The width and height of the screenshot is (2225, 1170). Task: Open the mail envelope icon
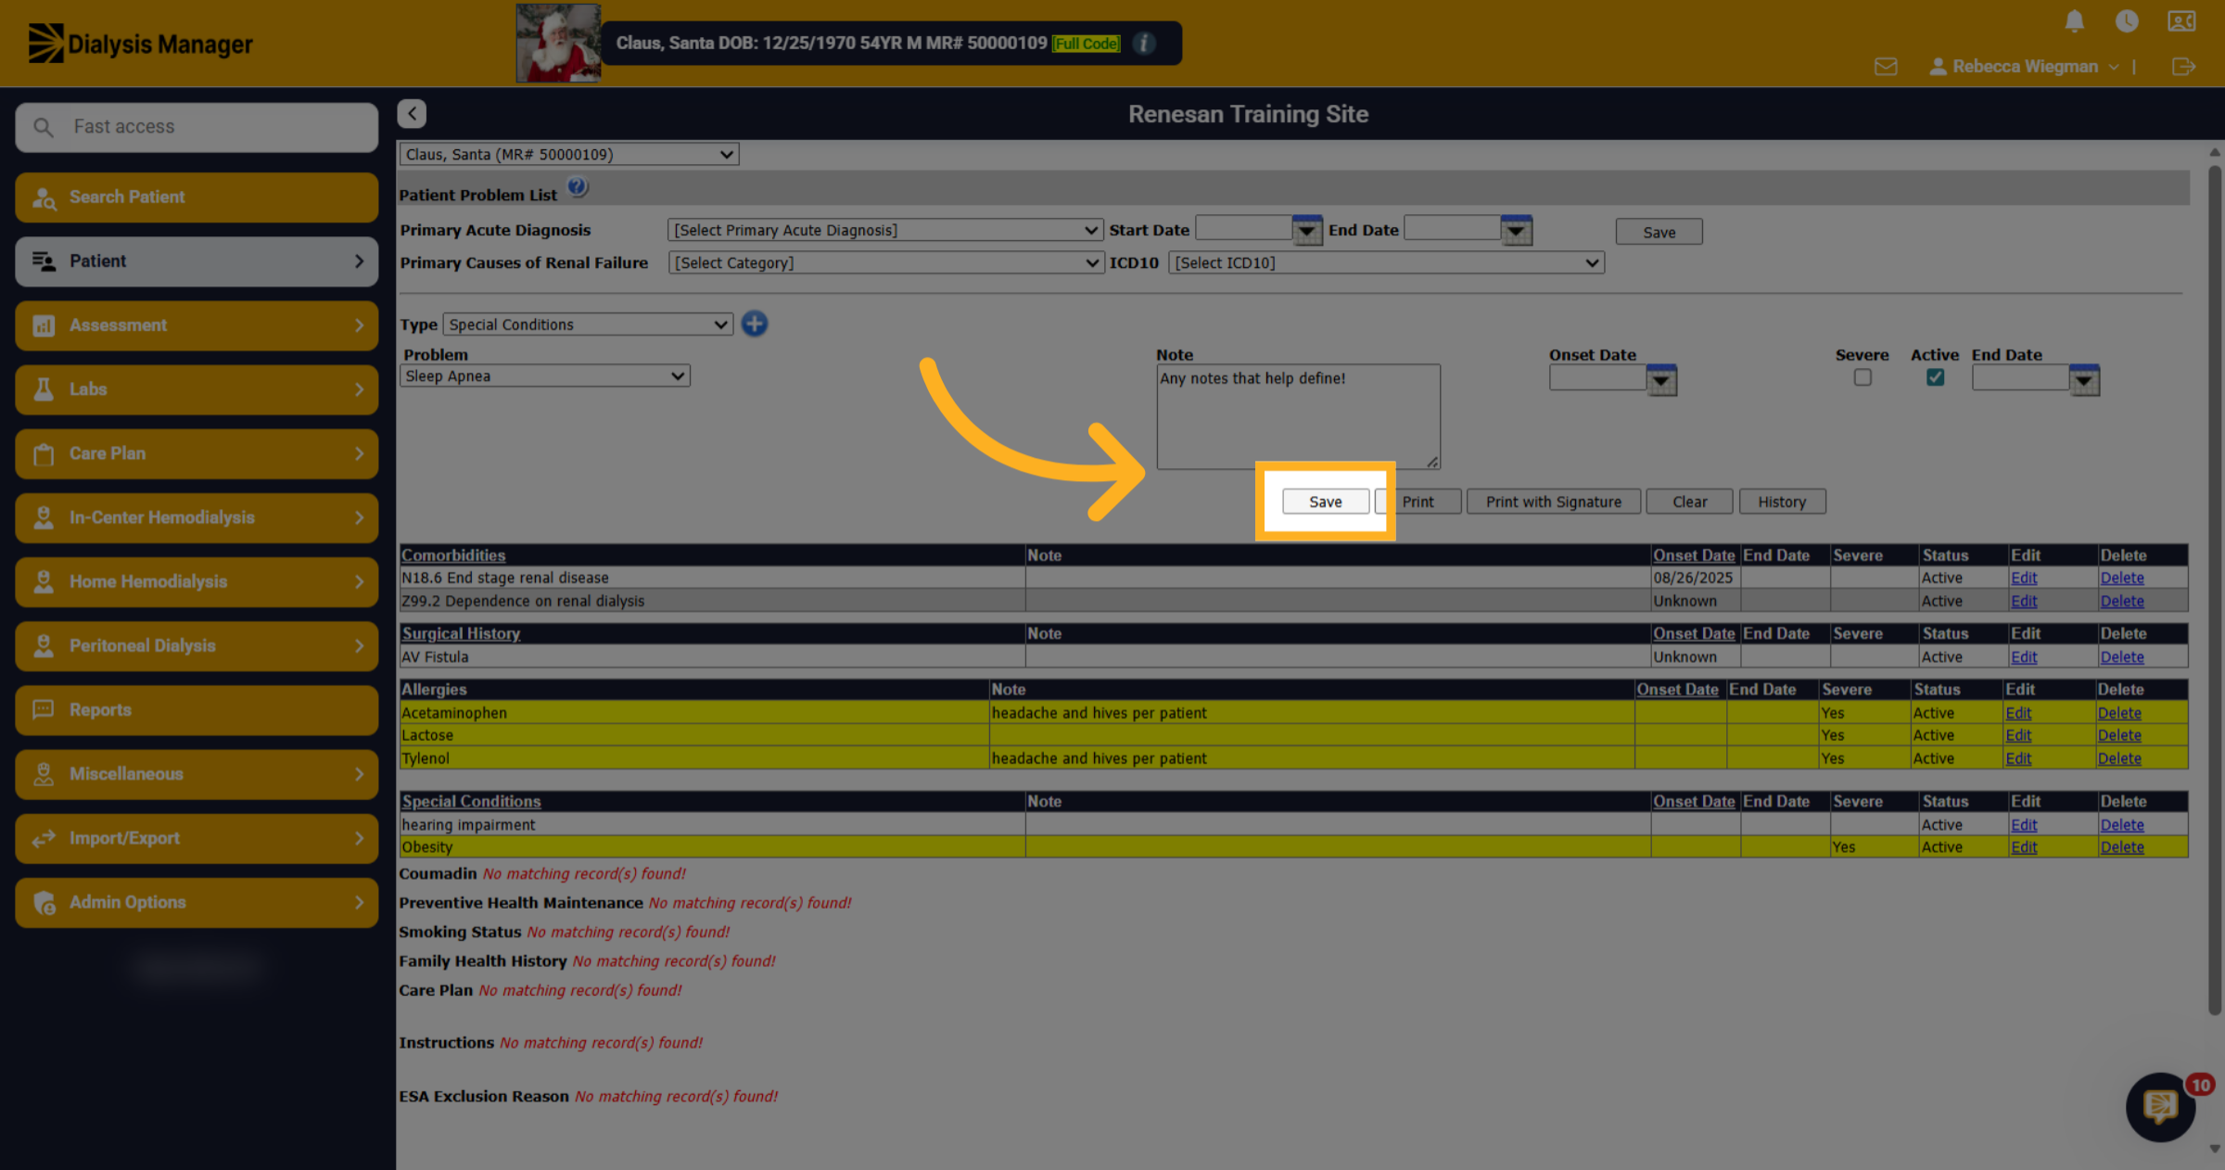pos(1886,67)
